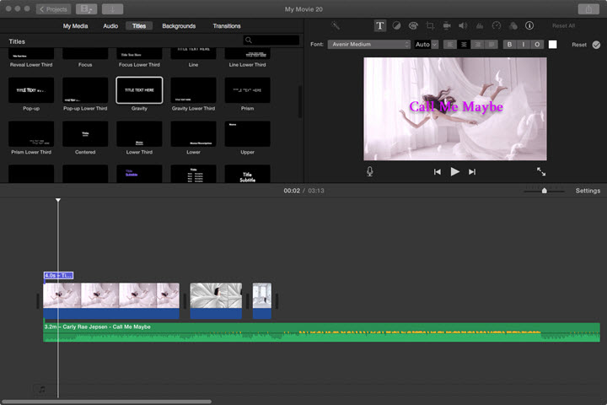Select the Crop tool icon

tap(430, 26)
